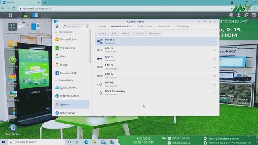This screenshot has width=258, height=145.
Task: Open File Explorer from the taskbar
Action: [95, 142]
